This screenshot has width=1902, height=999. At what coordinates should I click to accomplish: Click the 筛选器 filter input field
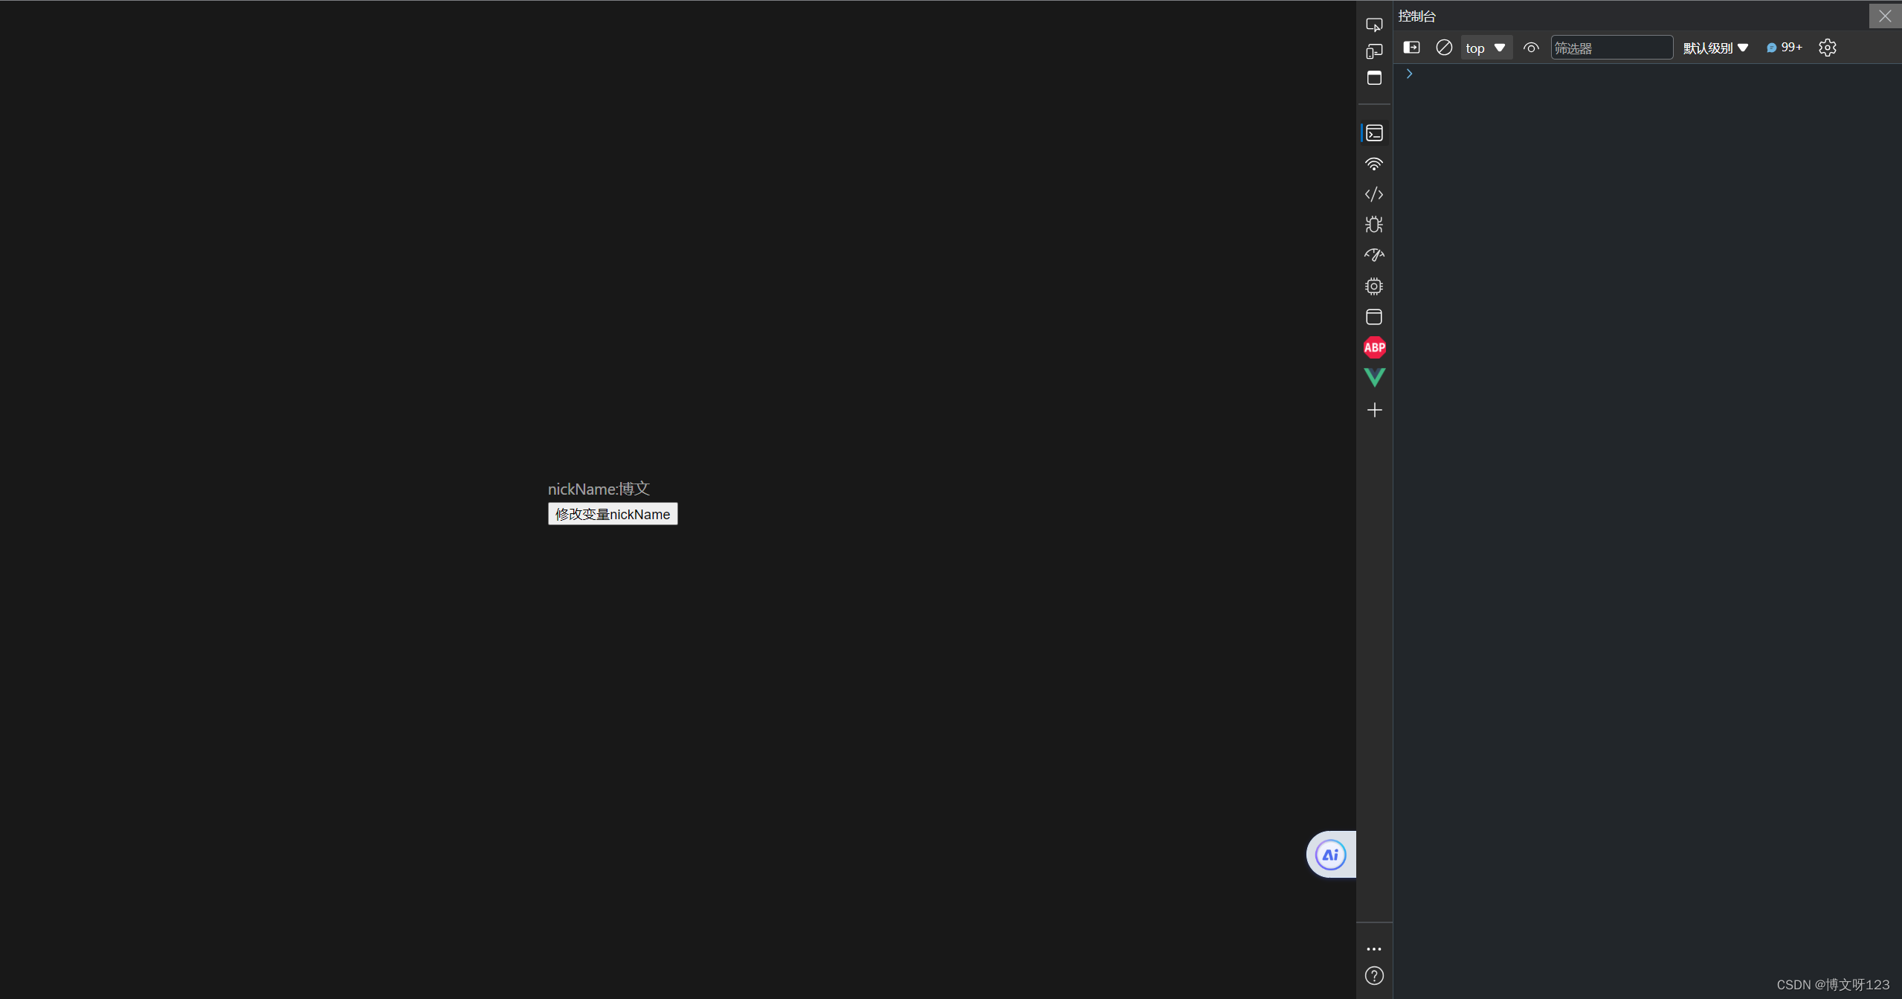click(1611, 48)
